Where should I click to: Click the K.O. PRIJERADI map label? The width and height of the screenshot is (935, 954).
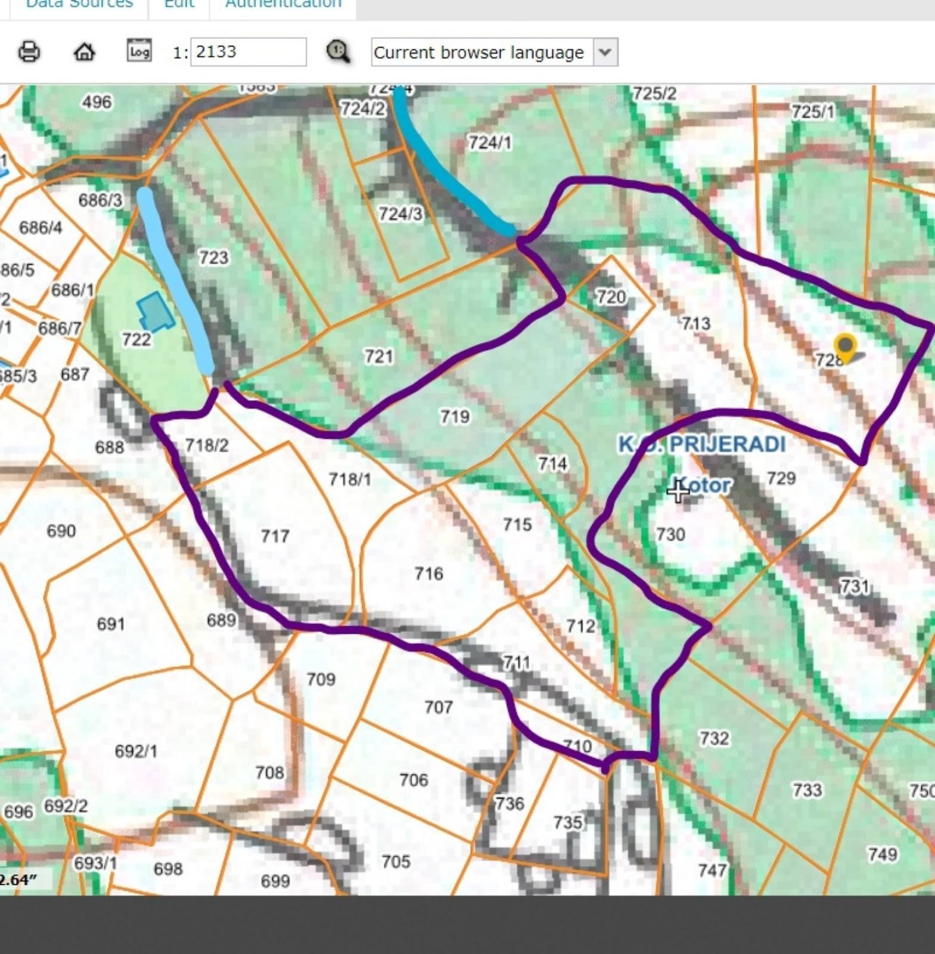[701, 444]
